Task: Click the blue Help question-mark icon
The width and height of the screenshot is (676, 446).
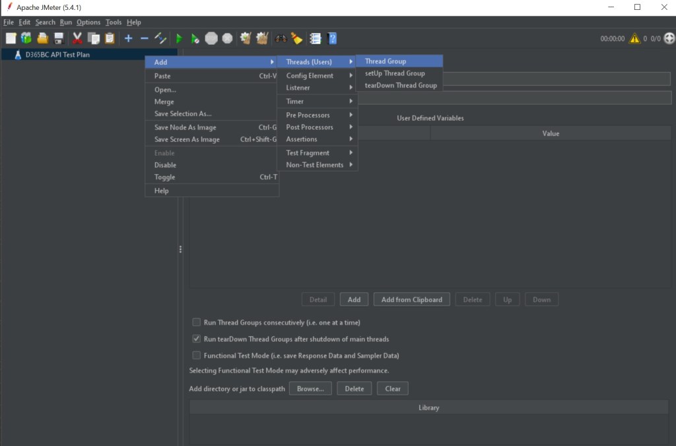Action: tap(332, 39)
